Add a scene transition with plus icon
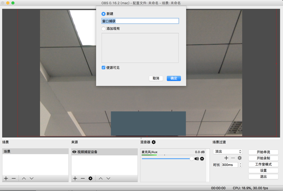 pos(226,158)
